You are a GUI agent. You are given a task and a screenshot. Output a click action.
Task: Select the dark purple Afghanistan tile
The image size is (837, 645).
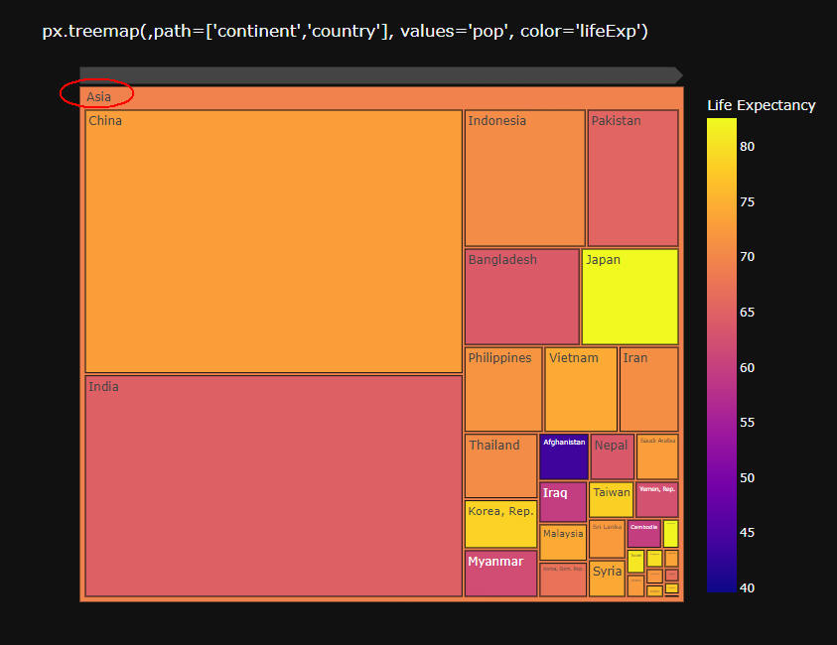click(x=564, y=456)
